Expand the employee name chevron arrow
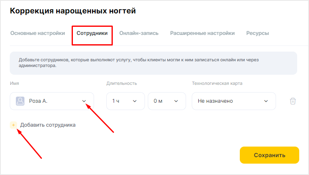Viewport: 309px width, 175px height. coord(84,101)
